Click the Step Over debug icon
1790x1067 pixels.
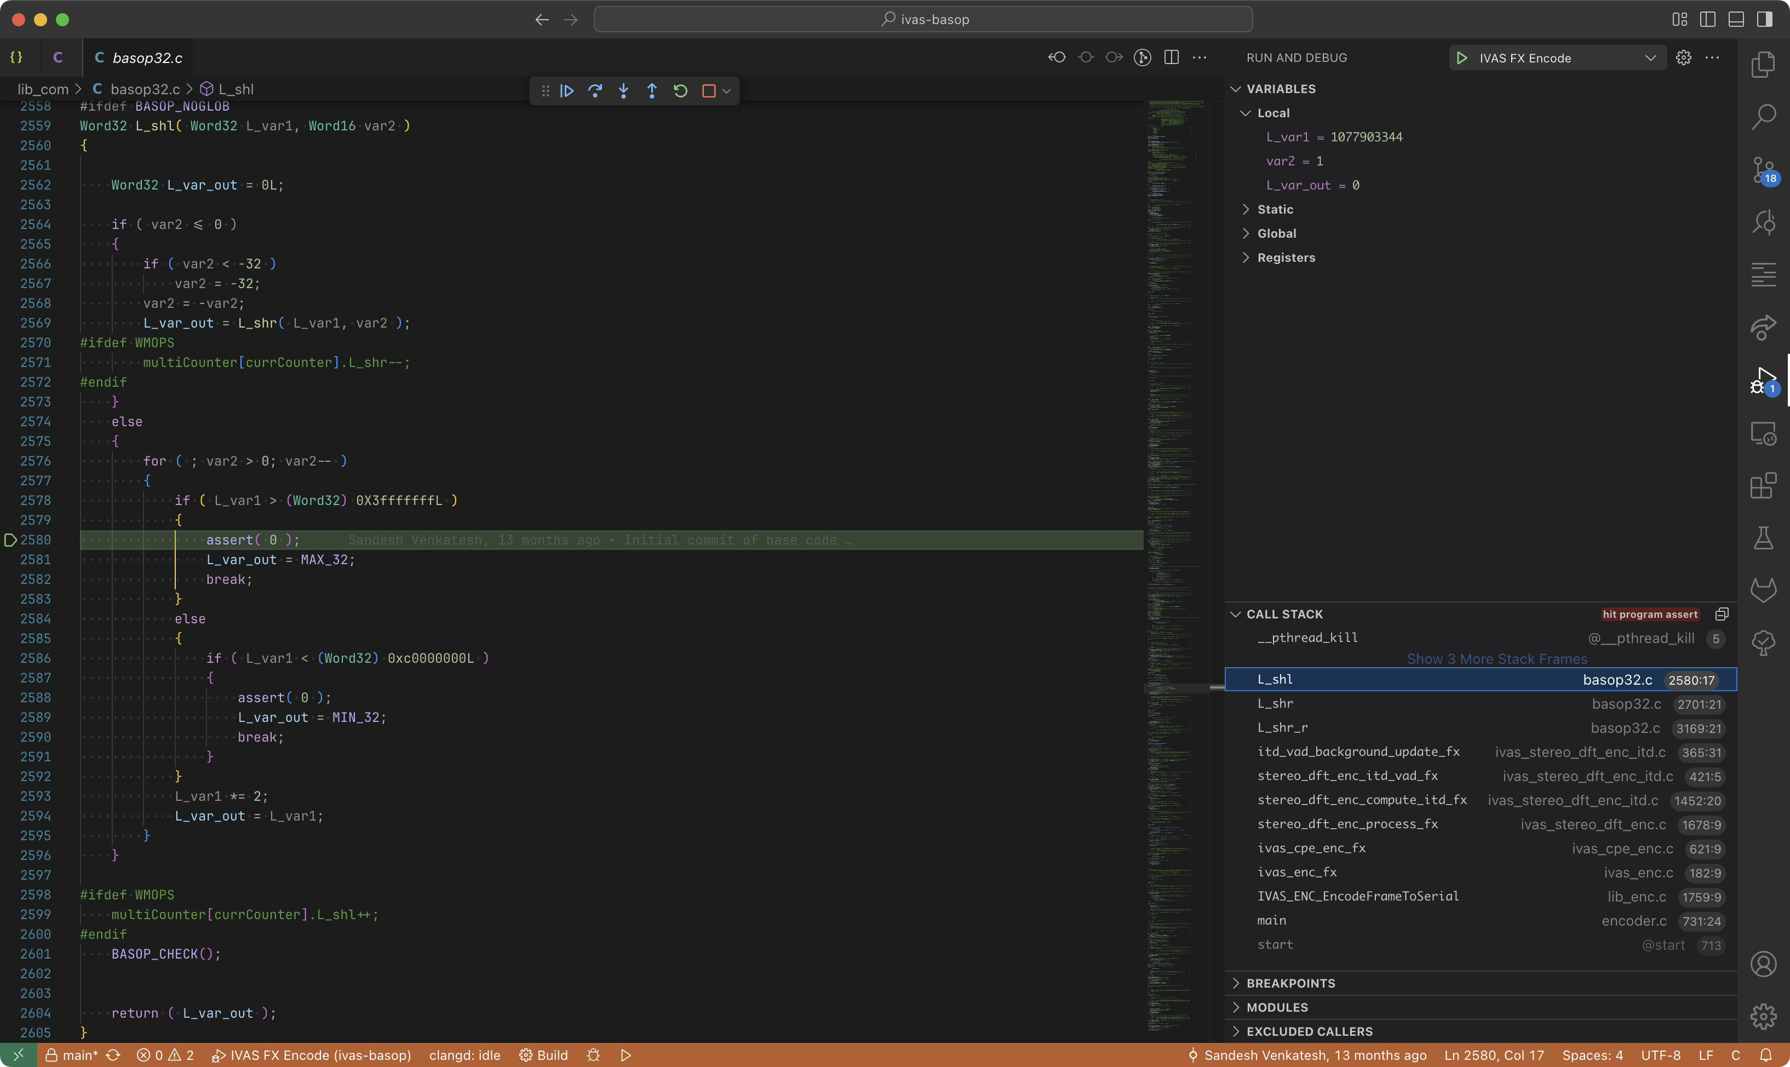595,90
